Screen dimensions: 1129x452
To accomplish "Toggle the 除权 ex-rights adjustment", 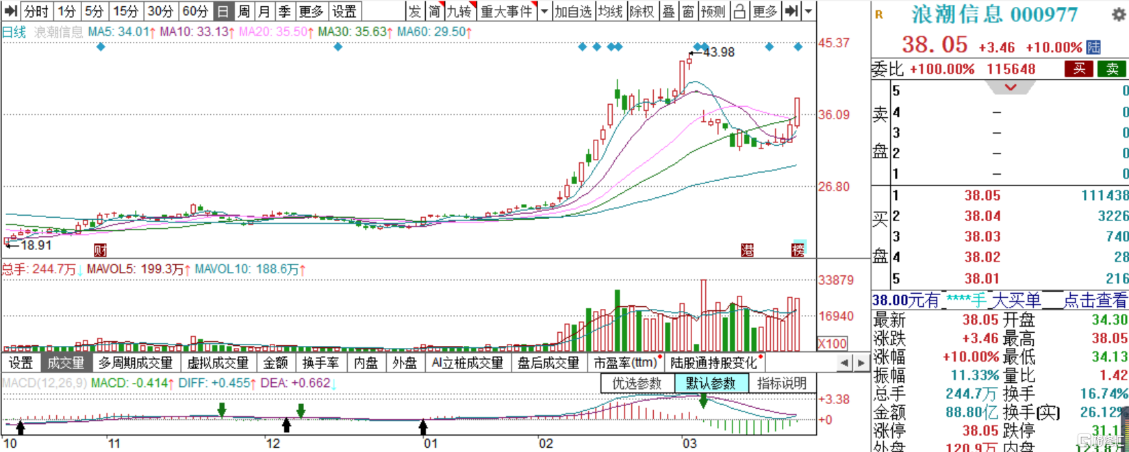I will pos(642,11).
